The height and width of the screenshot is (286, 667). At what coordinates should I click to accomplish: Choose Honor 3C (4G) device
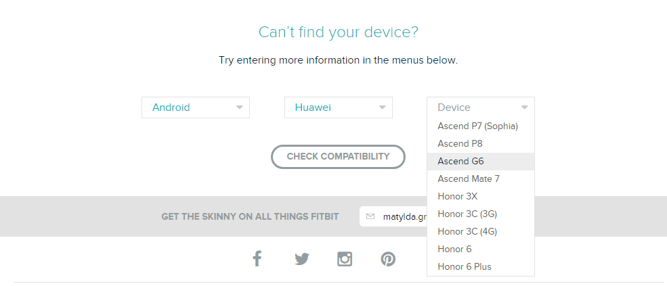click(481, 232)
